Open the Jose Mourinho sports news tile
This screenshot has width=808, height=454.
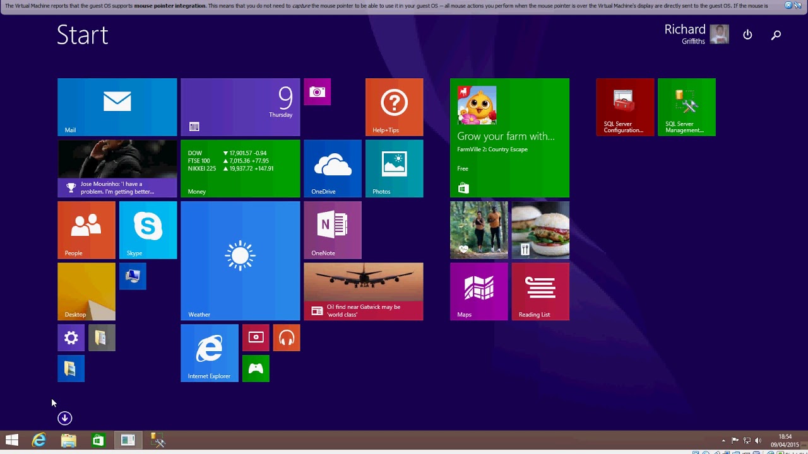tap(117, 168)
